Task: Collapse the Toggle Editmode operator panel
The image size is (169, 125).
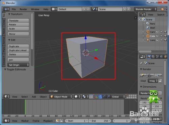Action: click(x=5, y=69)
